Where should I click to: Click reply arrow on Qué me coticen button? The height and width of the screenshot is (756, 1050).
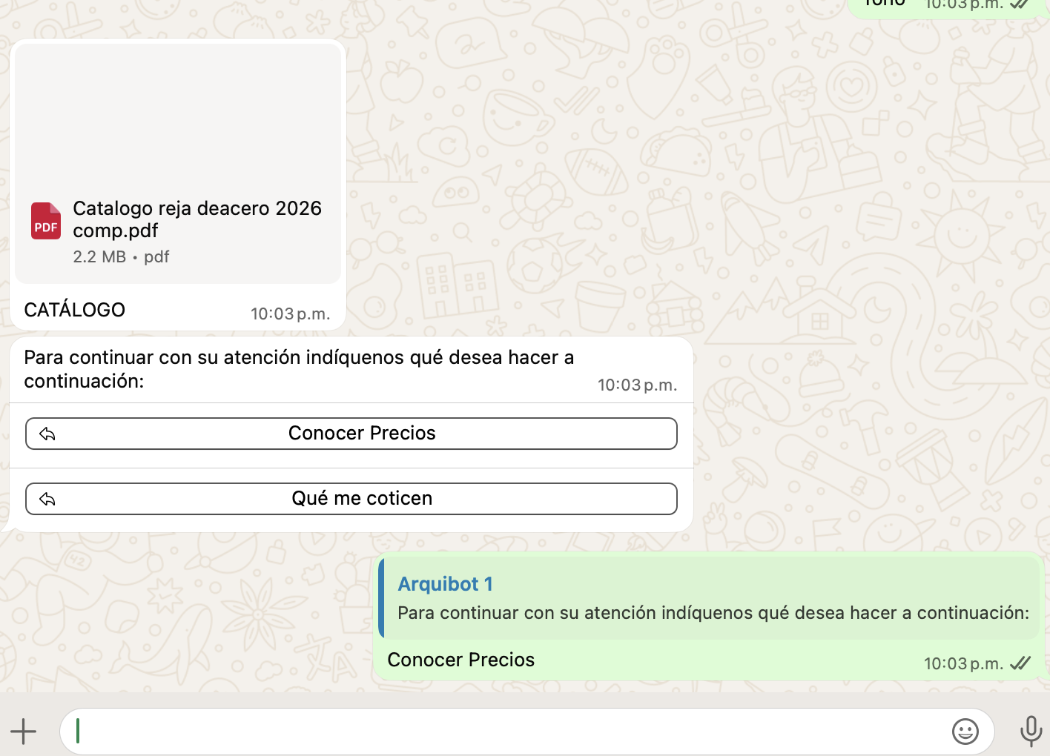[47, 500]
